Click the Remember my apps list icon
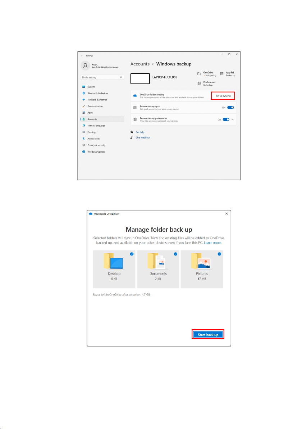This screenshot has width=302, height=429. (135, 108)
